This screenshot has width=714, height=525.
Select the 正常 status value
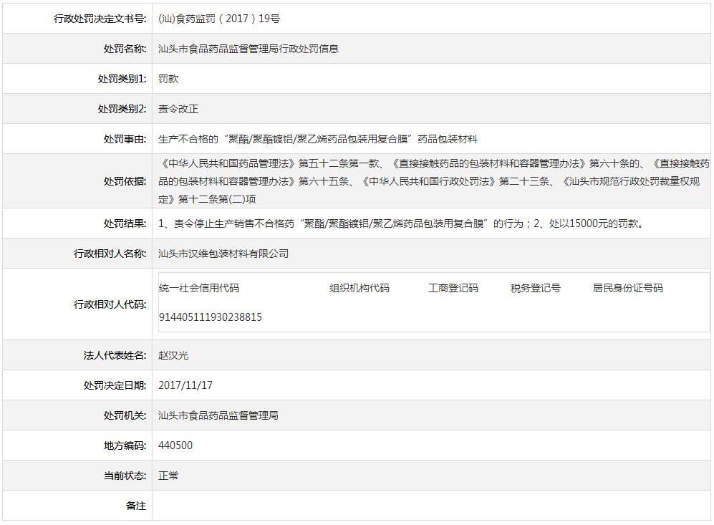click(x=169, y=475)
